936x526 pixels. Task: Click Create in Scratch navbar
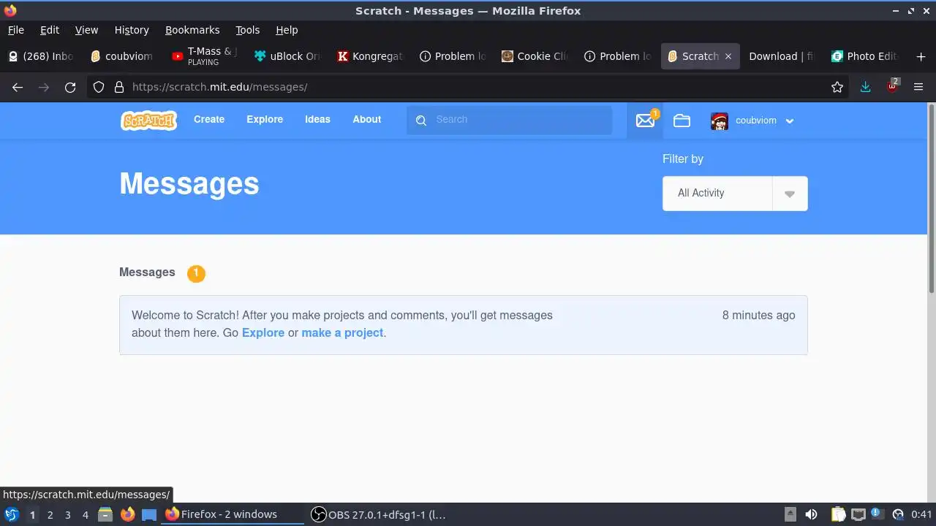209,120
